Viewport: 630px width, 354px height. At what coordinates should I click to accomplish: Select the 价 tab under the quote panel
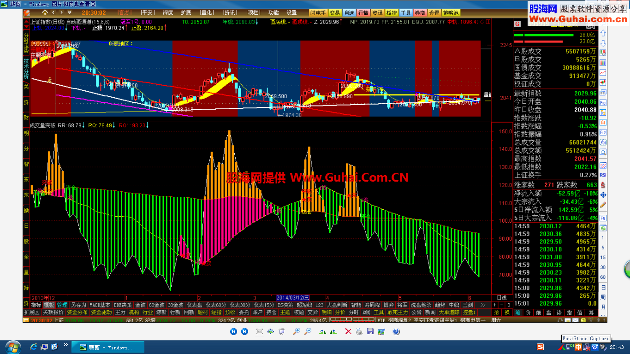[x=529, y=313]
